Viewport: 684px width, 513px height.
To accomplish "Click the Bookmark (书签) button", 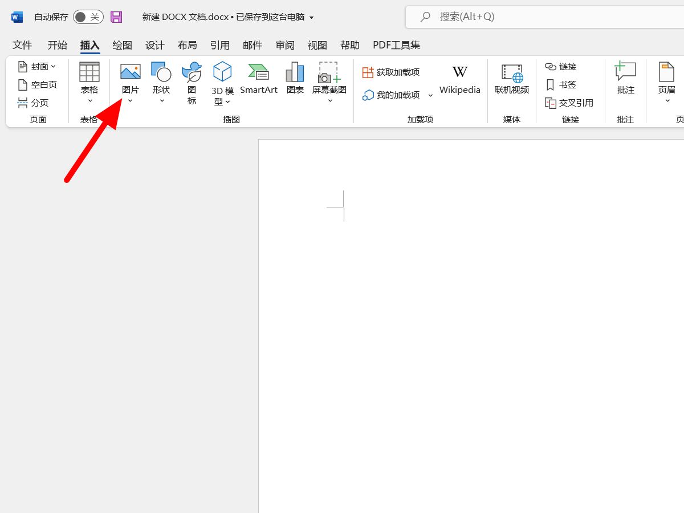I will (561, 85).
